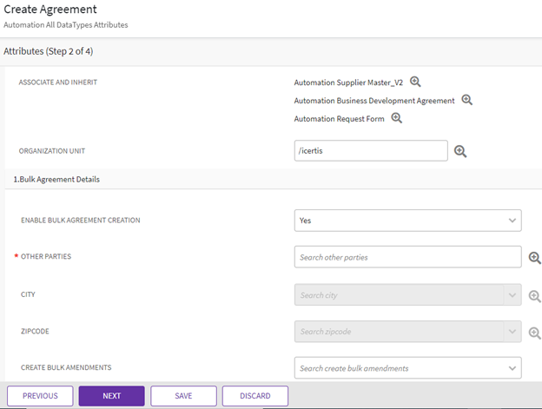Viewport: 542px width, 409px height.
Task: Click into the Search other parties field
Action: click(x=407, y=258)
